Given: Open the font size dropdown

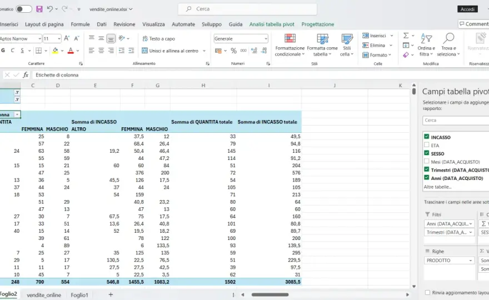Looking at the screenshot, I should pos(59,39).
